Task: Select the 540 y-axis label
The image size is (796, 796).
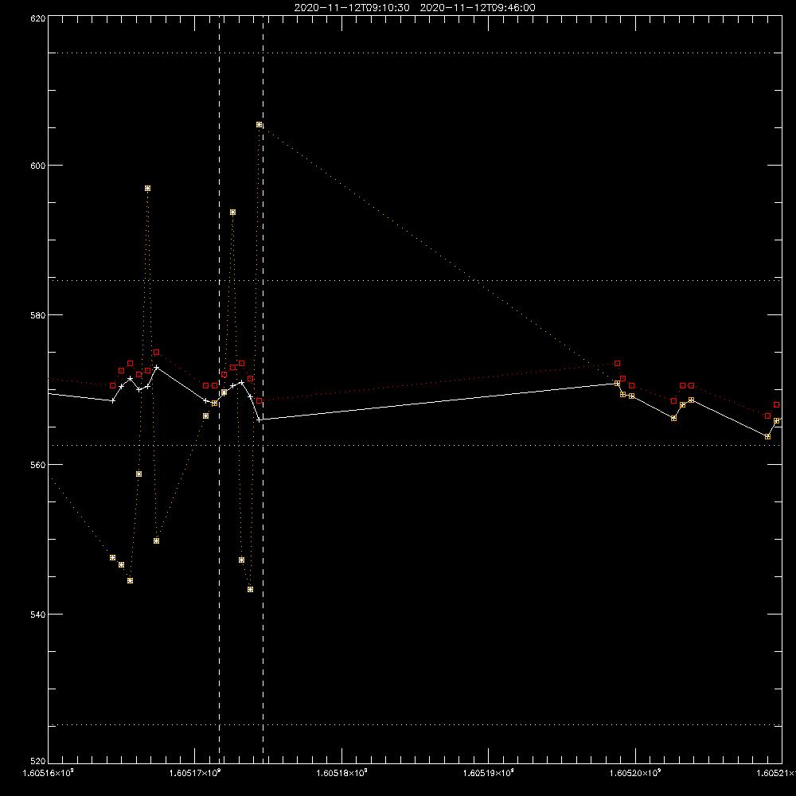Action: [x=38, y=615]
